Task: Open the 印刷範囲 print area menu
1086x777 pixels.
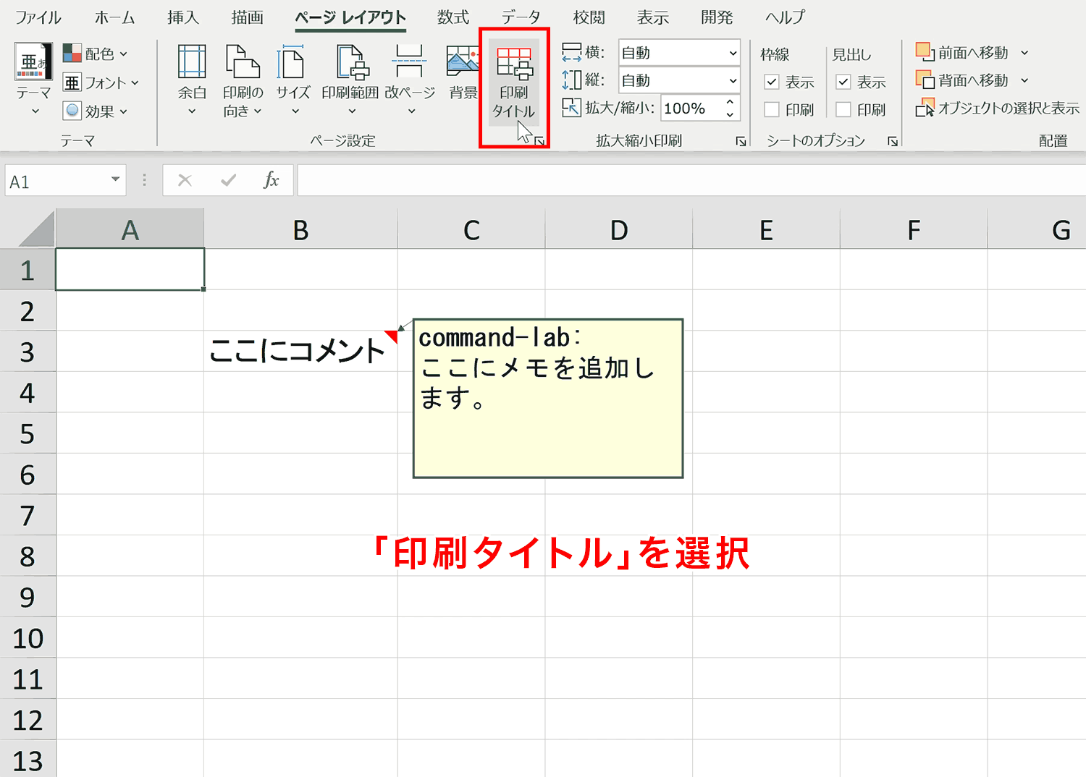Action: pos(350,80)
